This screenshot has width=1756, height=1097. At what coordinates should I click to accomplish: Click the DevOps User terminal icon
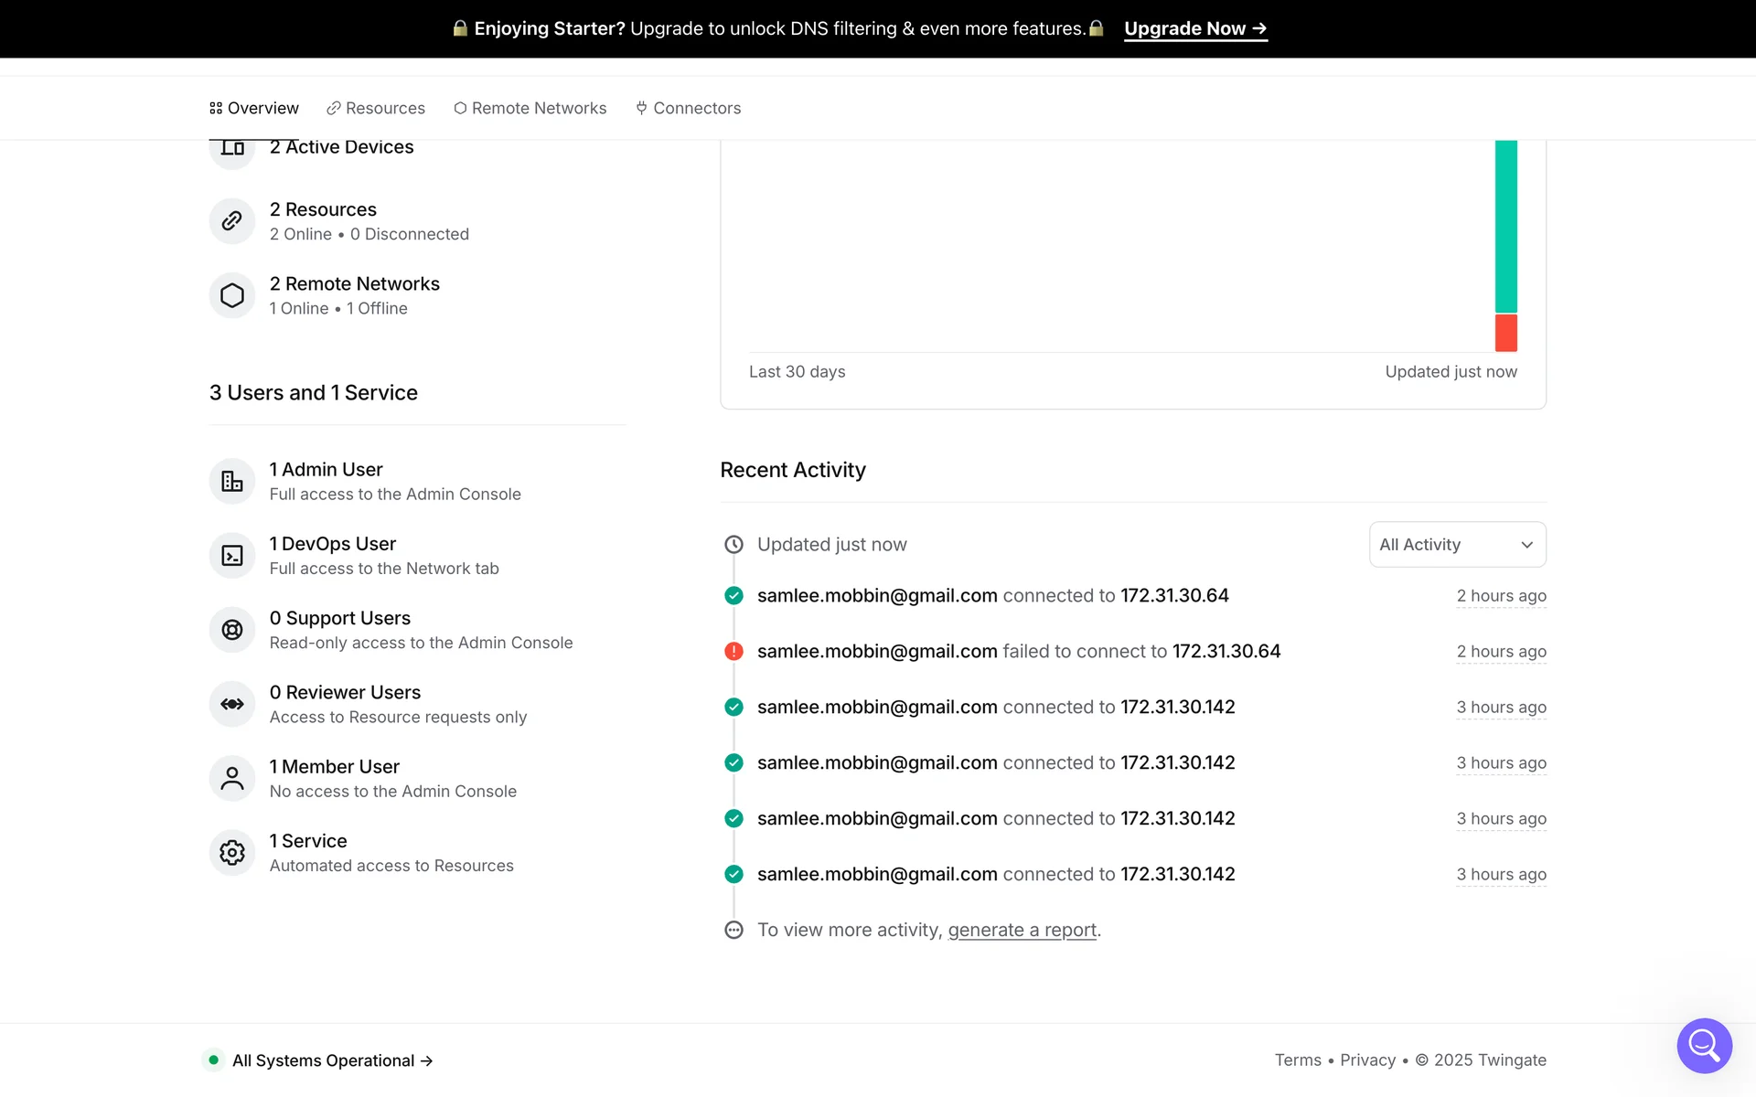(232, 555)
